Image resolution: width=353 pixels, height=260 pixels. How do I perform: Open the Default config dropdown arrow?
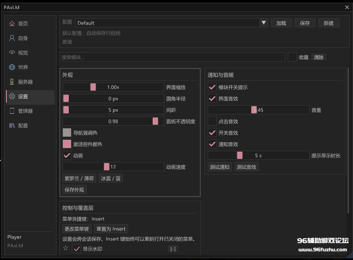click(x=264, y=23)
